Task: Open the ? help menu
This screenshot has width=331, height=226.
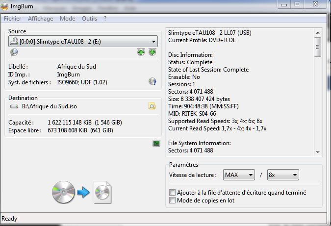Action: 105,19
